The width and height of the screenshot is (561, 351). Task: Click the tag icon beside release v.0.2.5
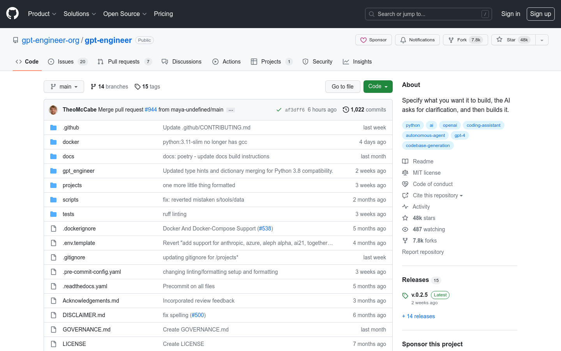tap(405, 296)
